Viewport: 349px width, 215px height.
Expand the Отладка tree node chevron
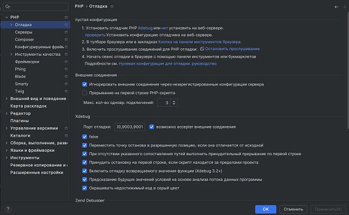pos(11,24)
